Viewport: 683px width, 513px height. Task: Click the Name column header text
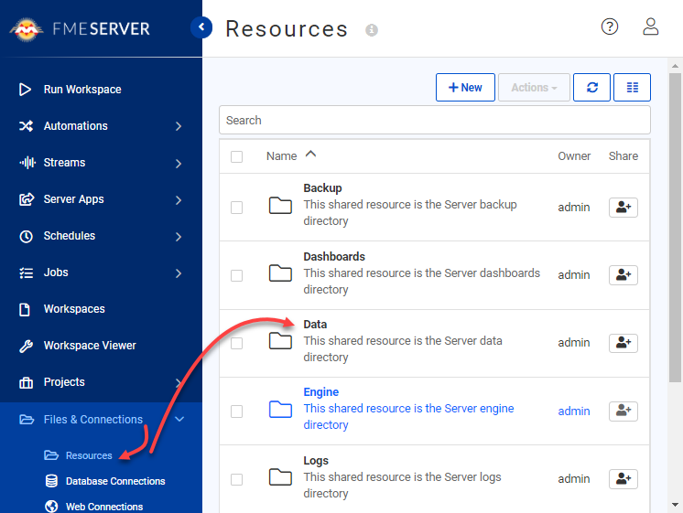pyautogui.click(x=281, y=156)
